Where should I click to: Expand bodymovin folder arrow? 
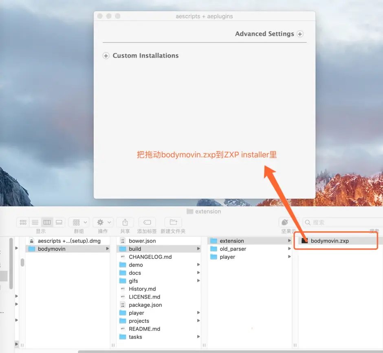[x=107, y=249]
